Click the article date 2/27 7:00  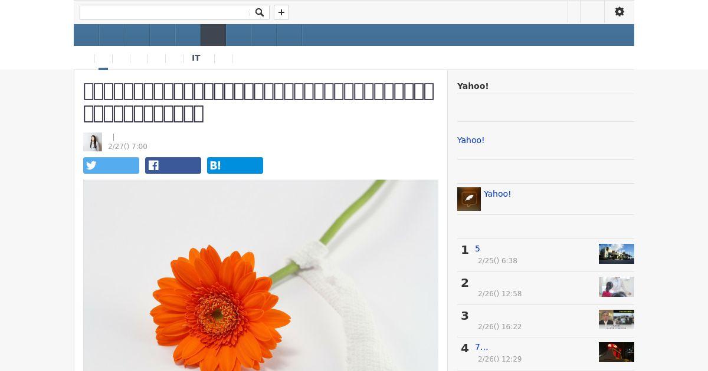point(127,147)
